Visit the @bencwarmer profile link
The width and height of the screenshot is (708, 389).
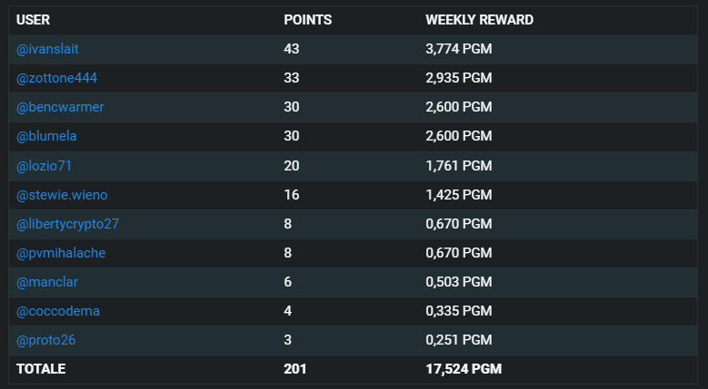(60, 107)
